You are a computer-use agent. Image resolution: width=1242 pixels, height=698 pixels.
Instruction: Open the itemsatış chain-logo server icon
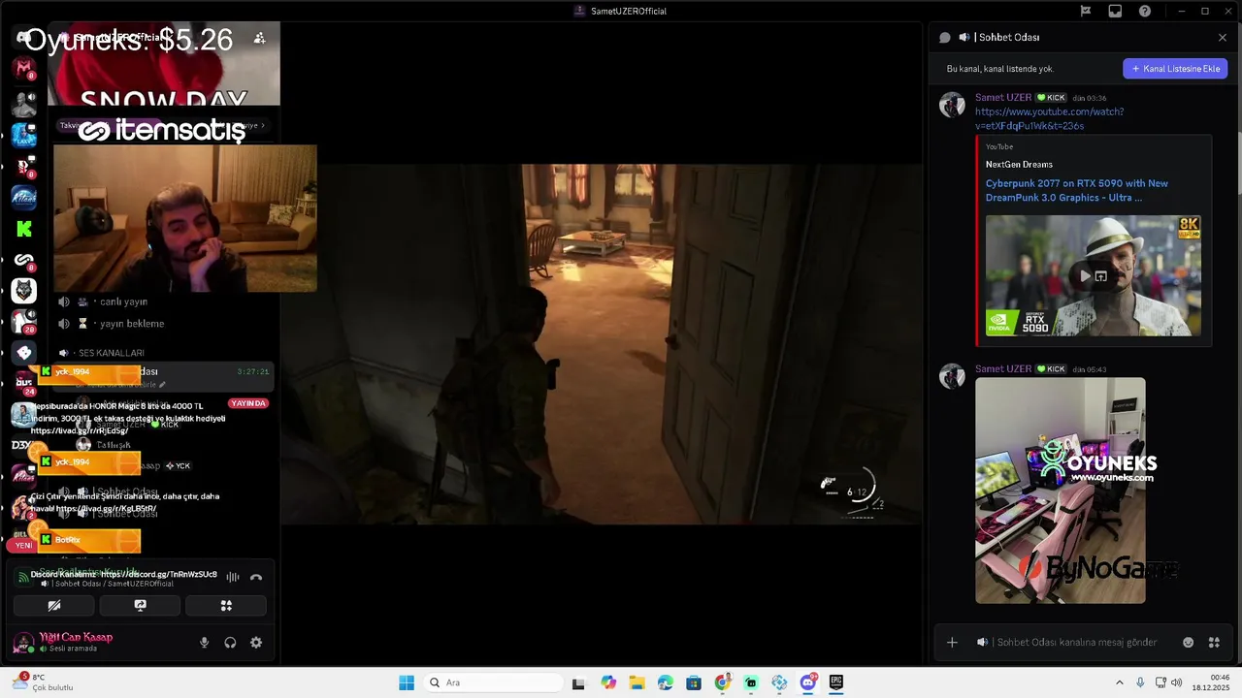pos(23,260)
